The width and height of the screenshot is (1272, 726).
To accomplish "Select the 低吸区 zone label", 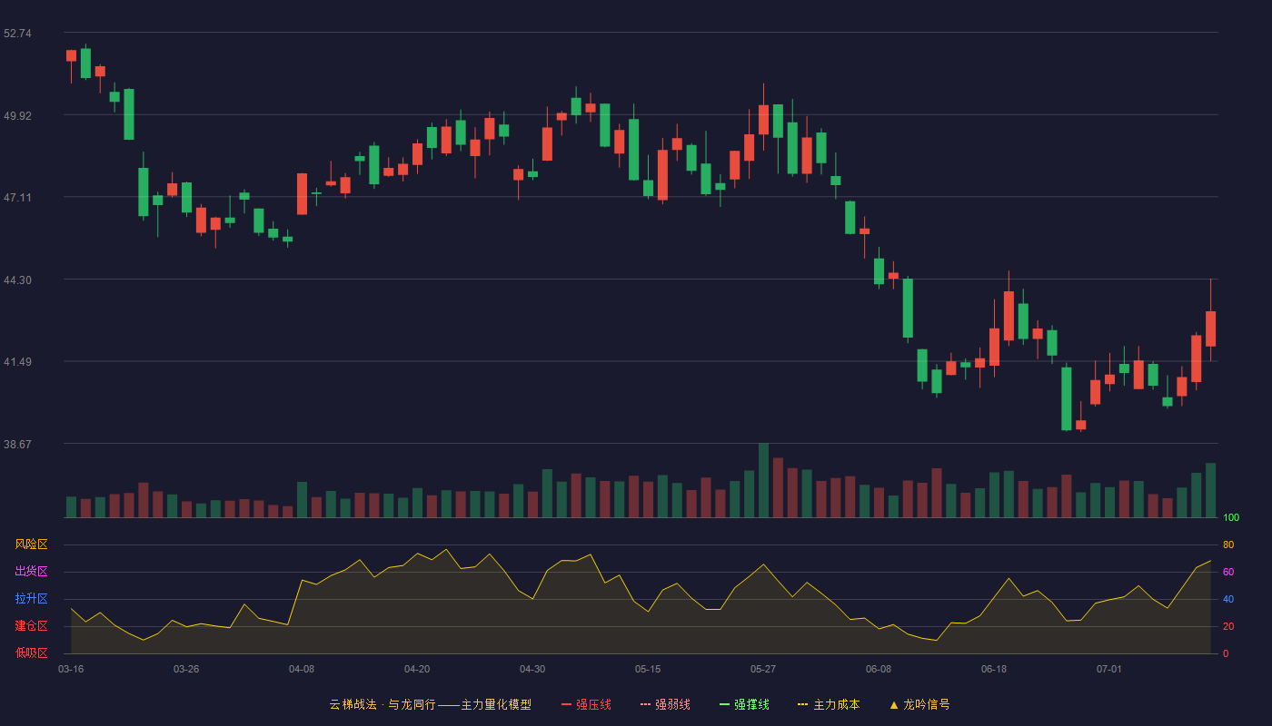I will pyautogui.click(x=31, y=652).
